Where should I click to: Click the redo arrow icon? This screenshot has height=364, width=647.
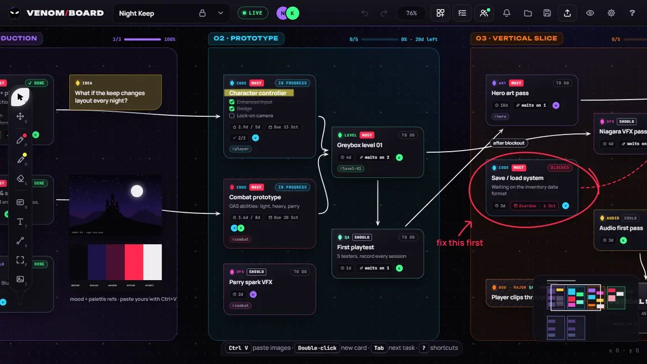(384, 13)
